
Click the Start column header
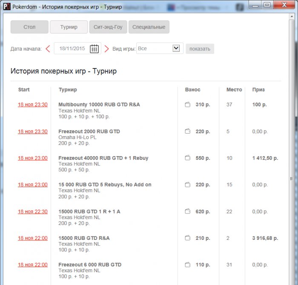click(x=24, y=90)
